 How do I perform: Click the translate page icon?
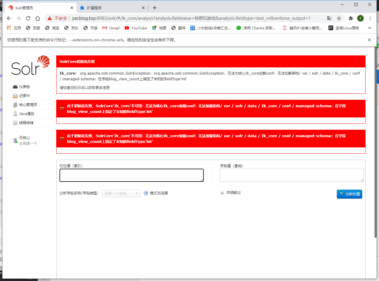coord(329,18)
